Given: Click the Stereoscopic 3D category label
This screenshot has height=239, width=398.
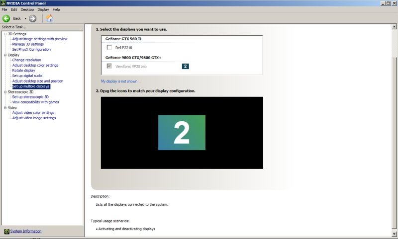Looking at the screenshot, I should [20, 92].
